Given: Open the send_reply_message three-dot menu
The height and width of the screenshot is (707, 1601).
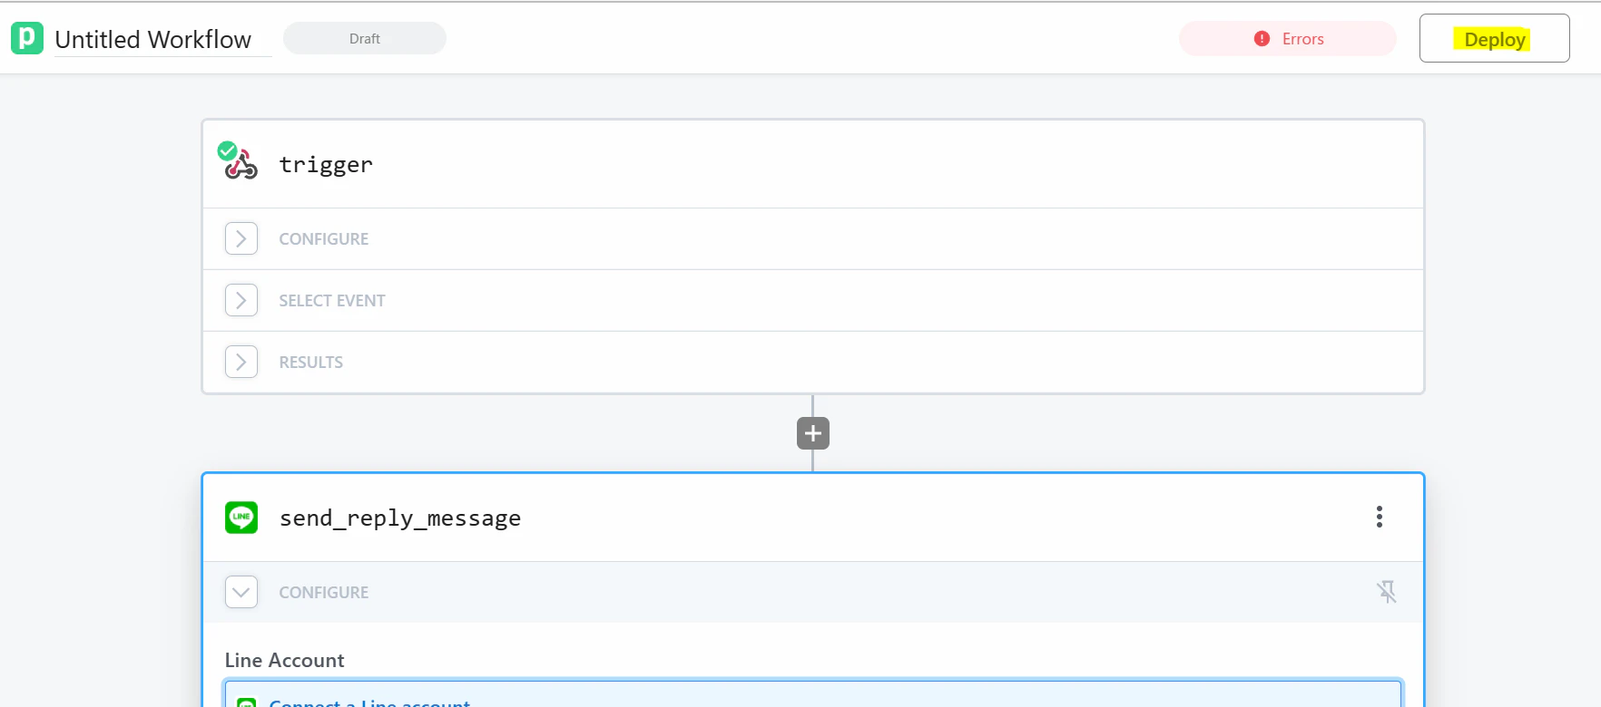Looking at the screenshot, I should click(1380, 517).
